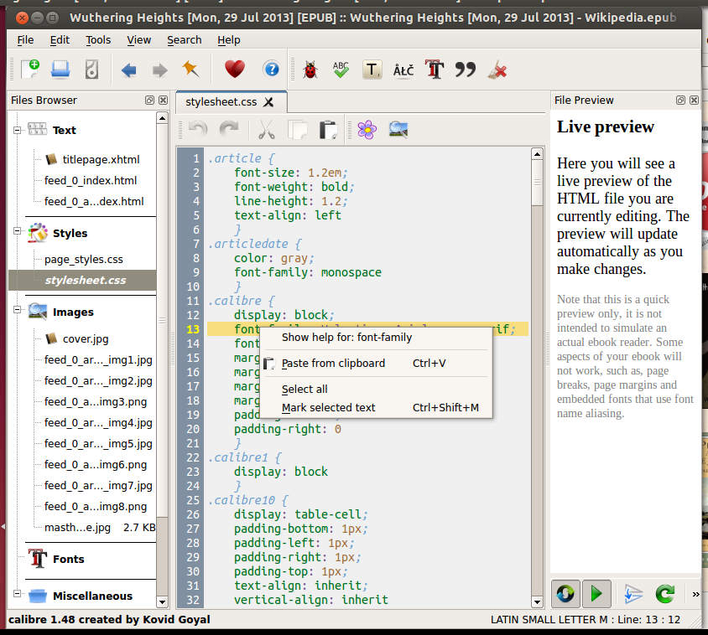The height and width of the screenshot is (635, 708).
Task: Toggle auto-reload preview button
Action: click(x=565, y=594)
